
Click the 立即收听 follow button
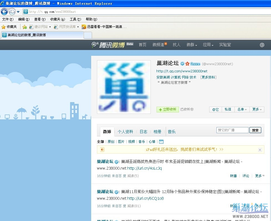(x=167, y=109)
